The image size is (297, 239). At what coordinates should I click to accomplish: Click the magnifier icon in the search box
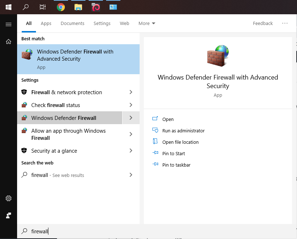[25, 231]
